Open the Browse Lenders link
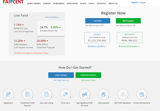160x111 pixels. tap(97, 46)
